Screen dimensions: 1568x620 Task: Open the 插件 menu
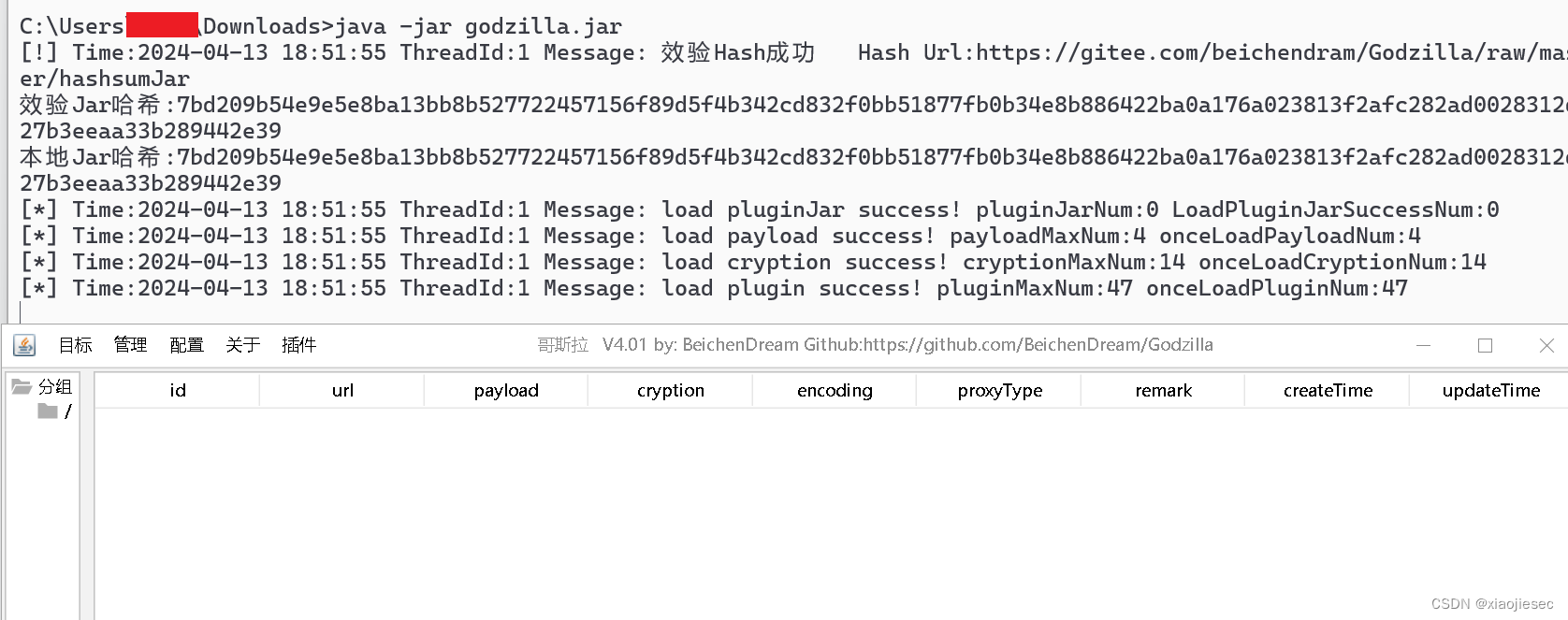(x=298, y=345)
